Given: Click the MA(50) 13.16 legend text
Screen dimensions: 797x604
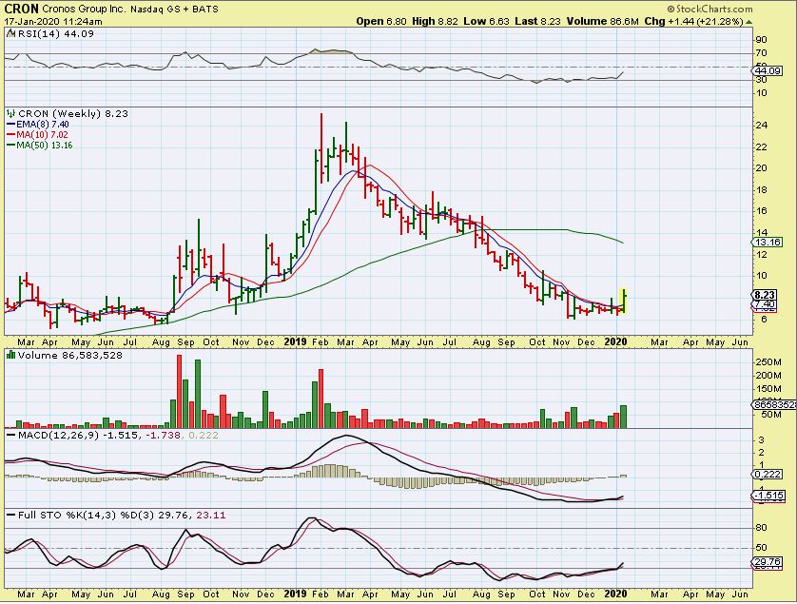Looking at the screenshot, I should (45, 146).
